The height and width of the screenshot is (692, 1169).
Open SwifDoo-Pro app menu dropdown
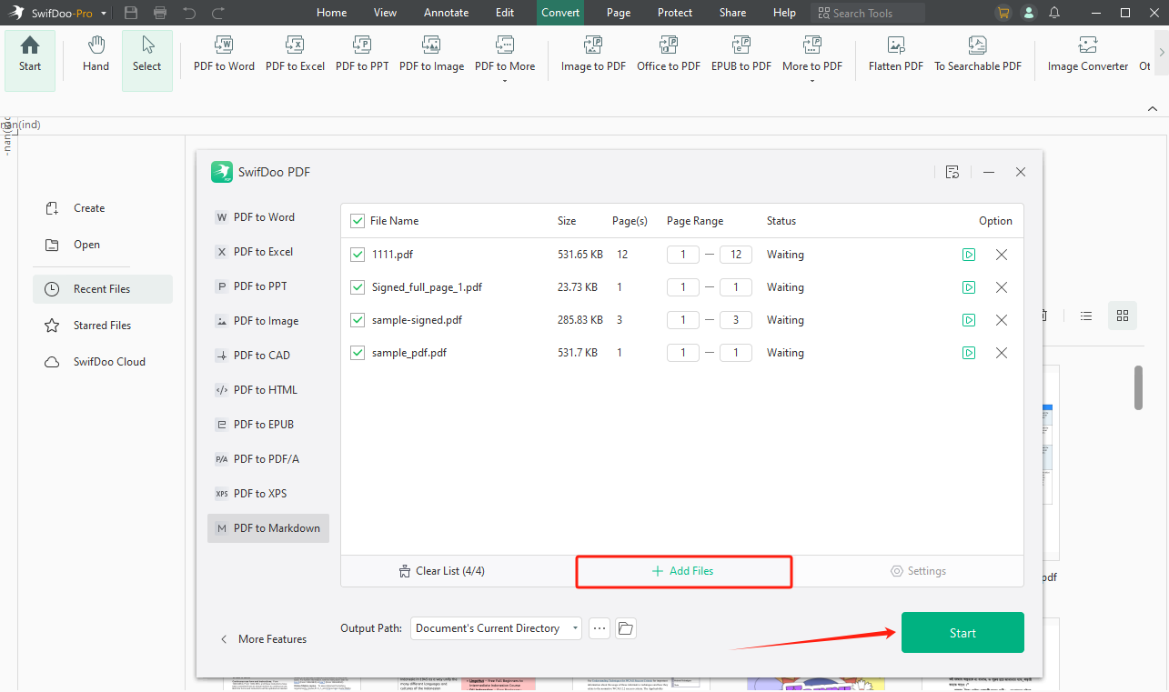[103, 14]
